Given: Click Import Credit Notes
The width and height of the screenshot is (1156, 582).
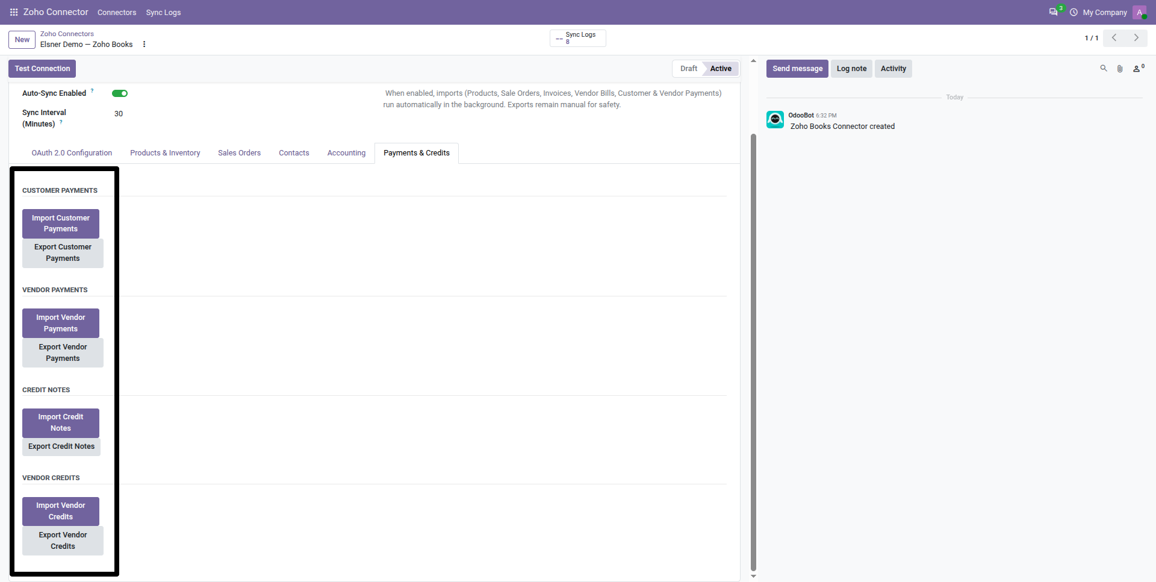Looking at the screenshot, I should [x=61, y=423].
